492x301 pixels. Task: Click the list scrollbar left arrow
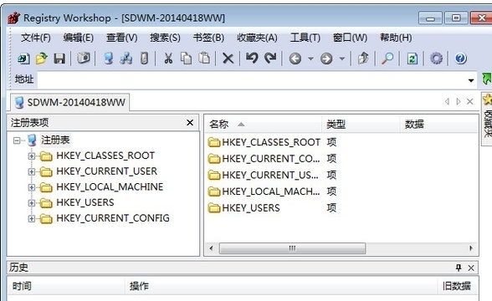[x=211, y=248]
